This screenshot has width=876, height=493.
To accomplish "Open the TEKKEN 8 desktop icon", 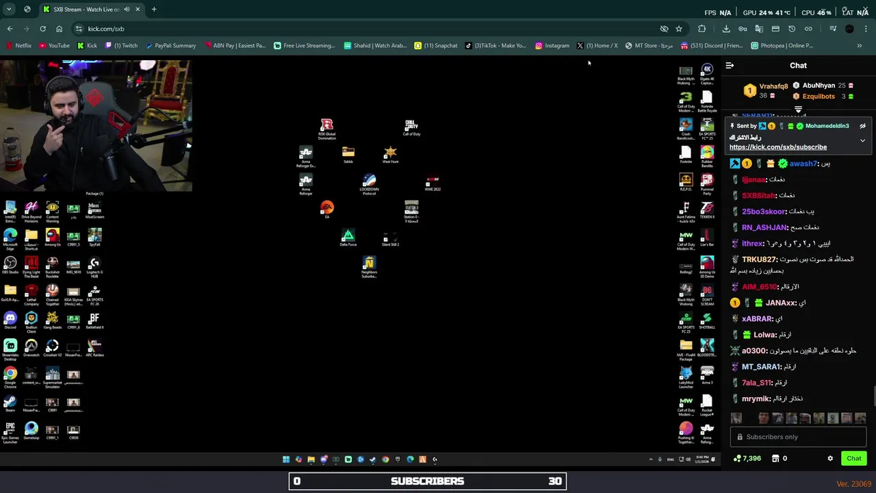I will (707, 210).
